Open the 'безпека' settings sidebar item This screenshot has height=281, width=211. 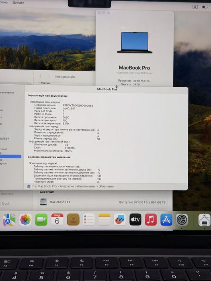[x=7, y=193]
